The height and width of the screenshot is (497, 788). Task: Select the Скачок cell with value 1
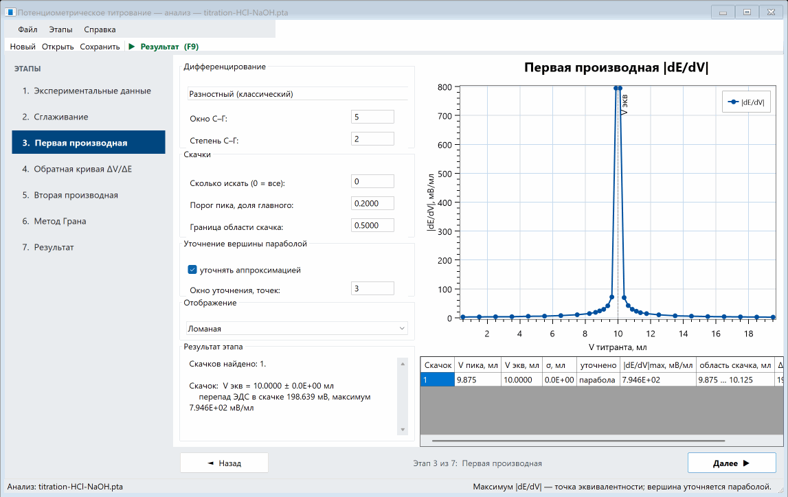(x=437, y=380)
